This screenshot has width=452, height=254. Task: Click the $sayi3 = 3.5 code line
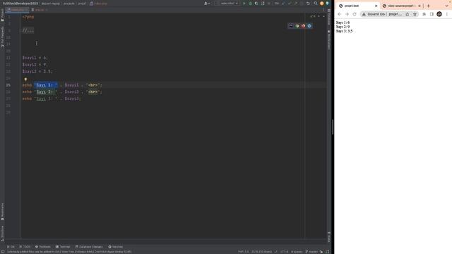pos(37,71)
